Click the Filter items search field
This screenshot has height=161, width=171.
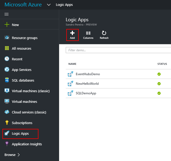tap(118, 50)
